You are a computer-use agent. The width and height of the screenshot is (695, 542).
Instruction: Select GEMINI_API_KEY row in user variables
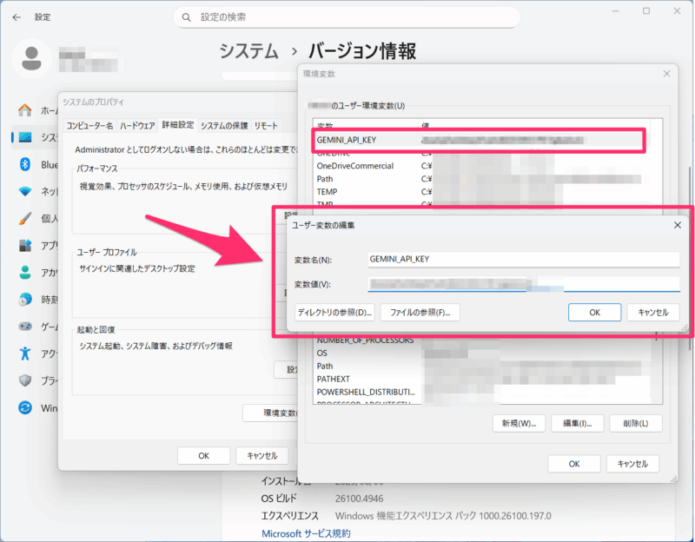pyautogui.click(x=481, y=140)
